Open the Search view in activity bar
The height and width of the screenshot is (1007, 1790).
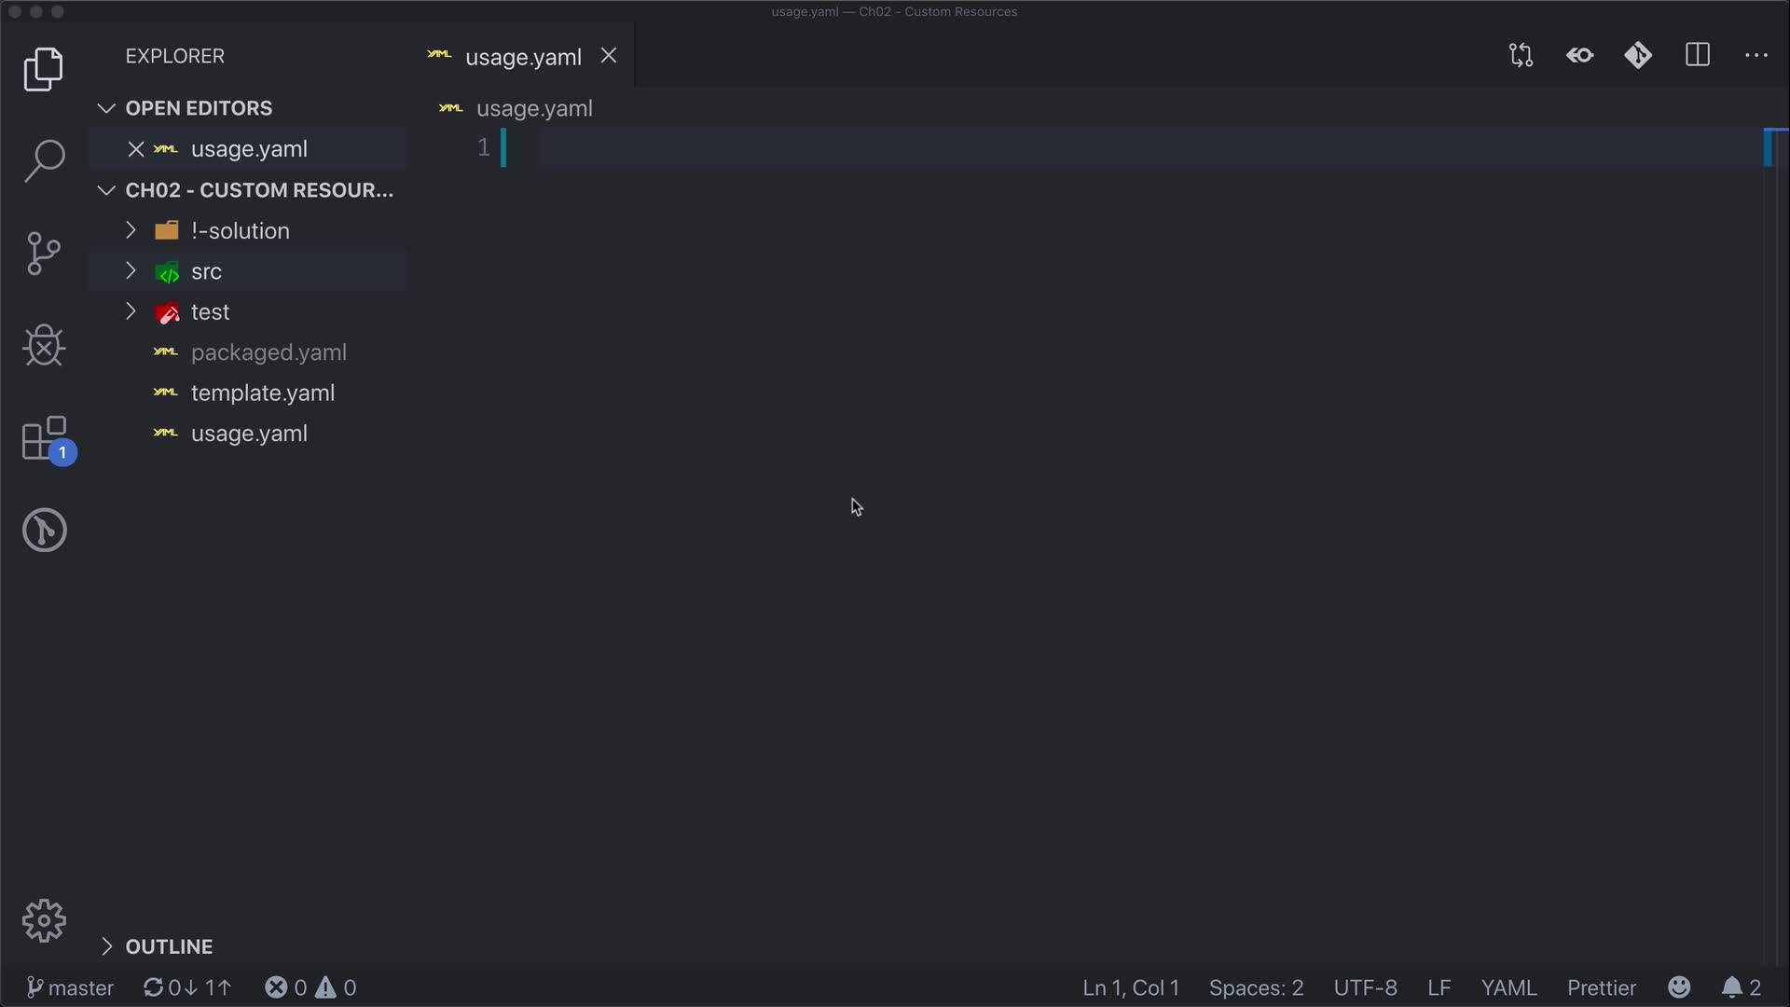(x=44, y=160)
